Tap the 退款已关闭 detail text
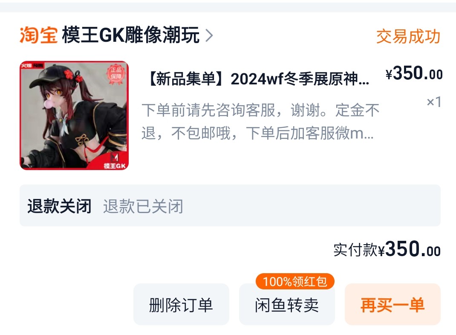 click(x=143, y=206)
